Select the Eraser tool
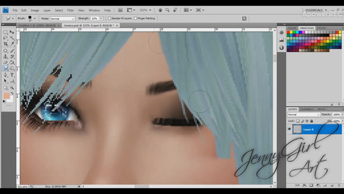 pos(5,63)
